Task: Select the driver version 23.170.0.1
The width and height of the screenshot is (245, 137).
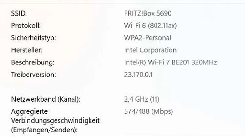Action: pyautogui.click(x=139, y=75)
